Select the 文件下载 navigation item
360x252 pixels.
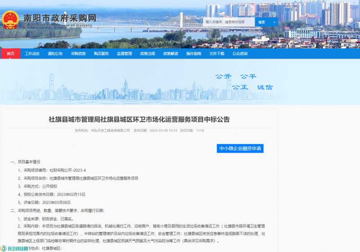pos(216,54)
